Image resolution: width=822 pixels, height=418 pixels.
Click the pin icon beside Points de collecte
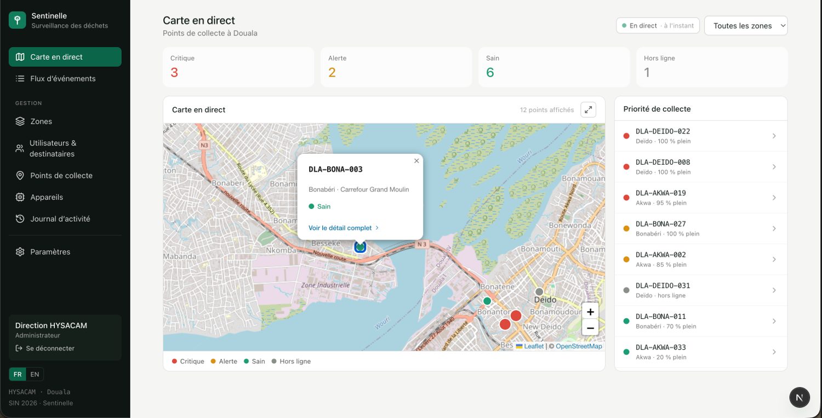20,176
